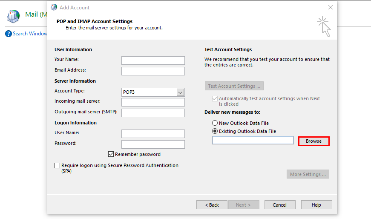Open the blue help question mark icon

click(x=9, y=34)
